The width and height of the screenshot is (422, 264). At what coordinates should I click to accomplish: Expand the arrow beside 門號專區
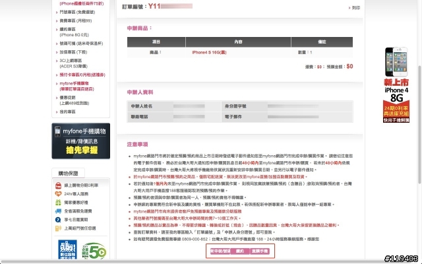click(57, 13)
